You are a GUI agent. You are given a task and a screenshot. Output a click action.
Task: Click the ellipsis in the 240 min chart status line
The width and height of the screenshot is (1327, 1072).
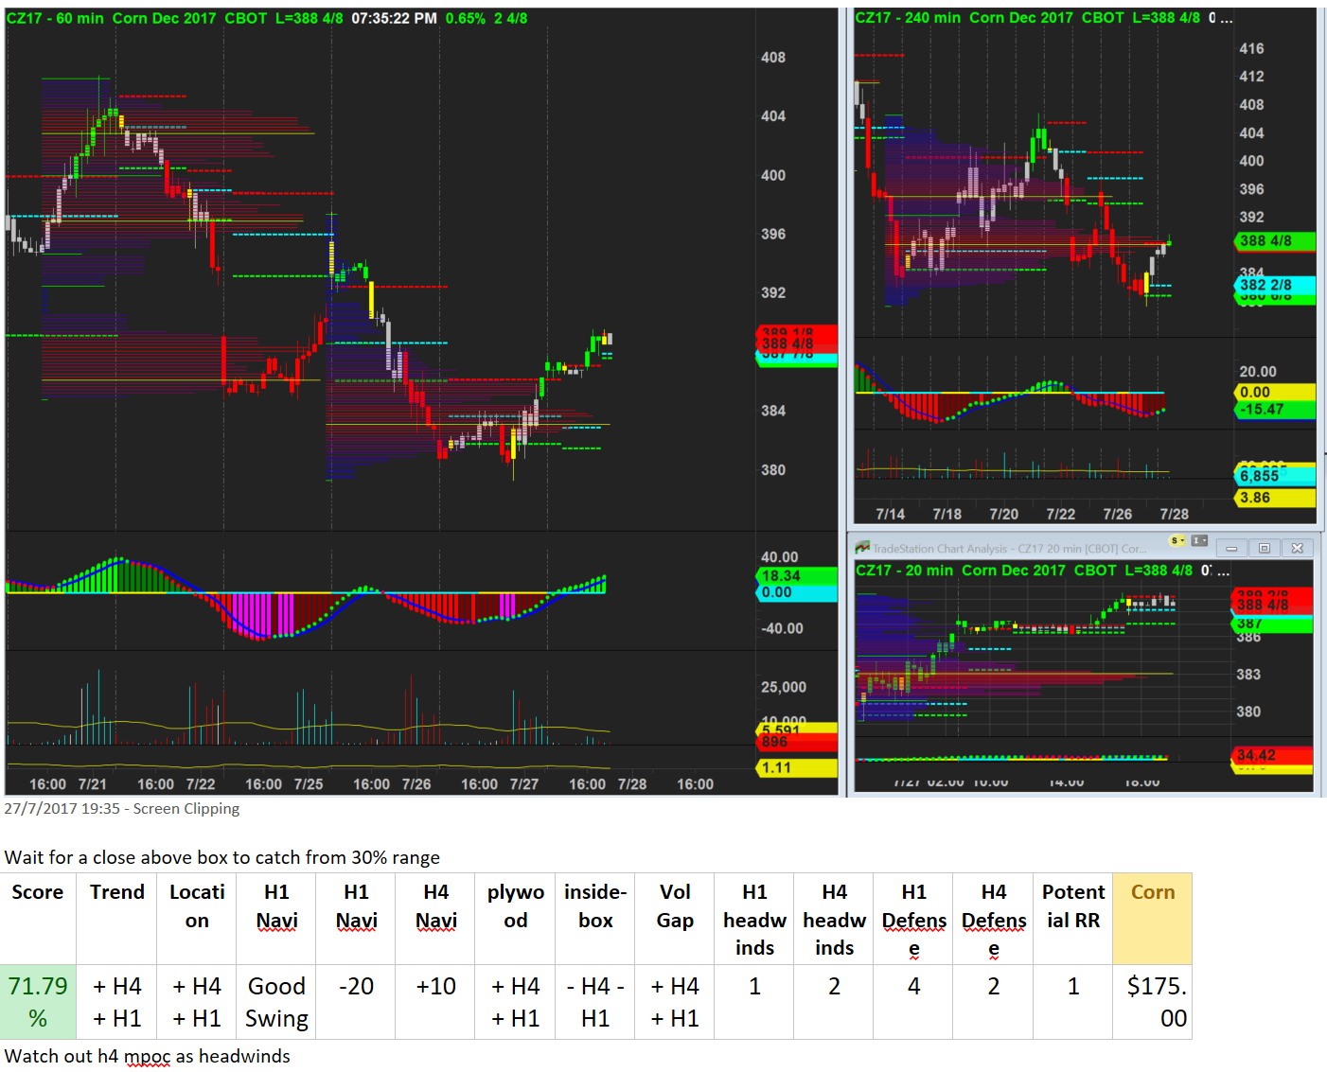(x=1226, y=18)
